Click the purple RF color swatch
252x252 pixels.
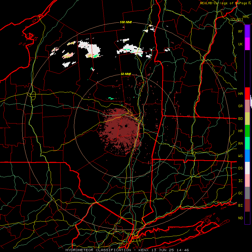pyautogui.click(x=247, y=31)
